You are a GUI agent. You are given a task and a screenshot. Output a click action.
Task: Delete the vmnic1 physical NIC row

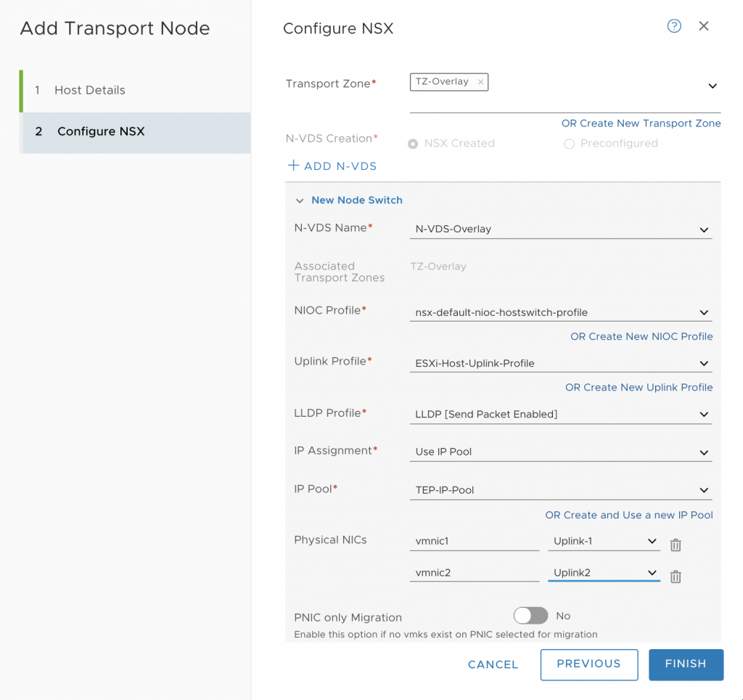coord(676,545)
